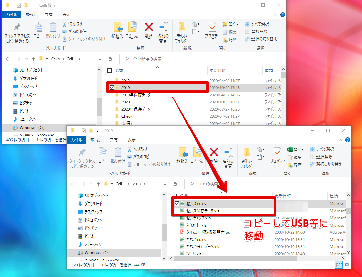Screen dimensions: 362x277
Task: Open ファイル menu in Cells給与 window
Action: (x=11, y=15)
